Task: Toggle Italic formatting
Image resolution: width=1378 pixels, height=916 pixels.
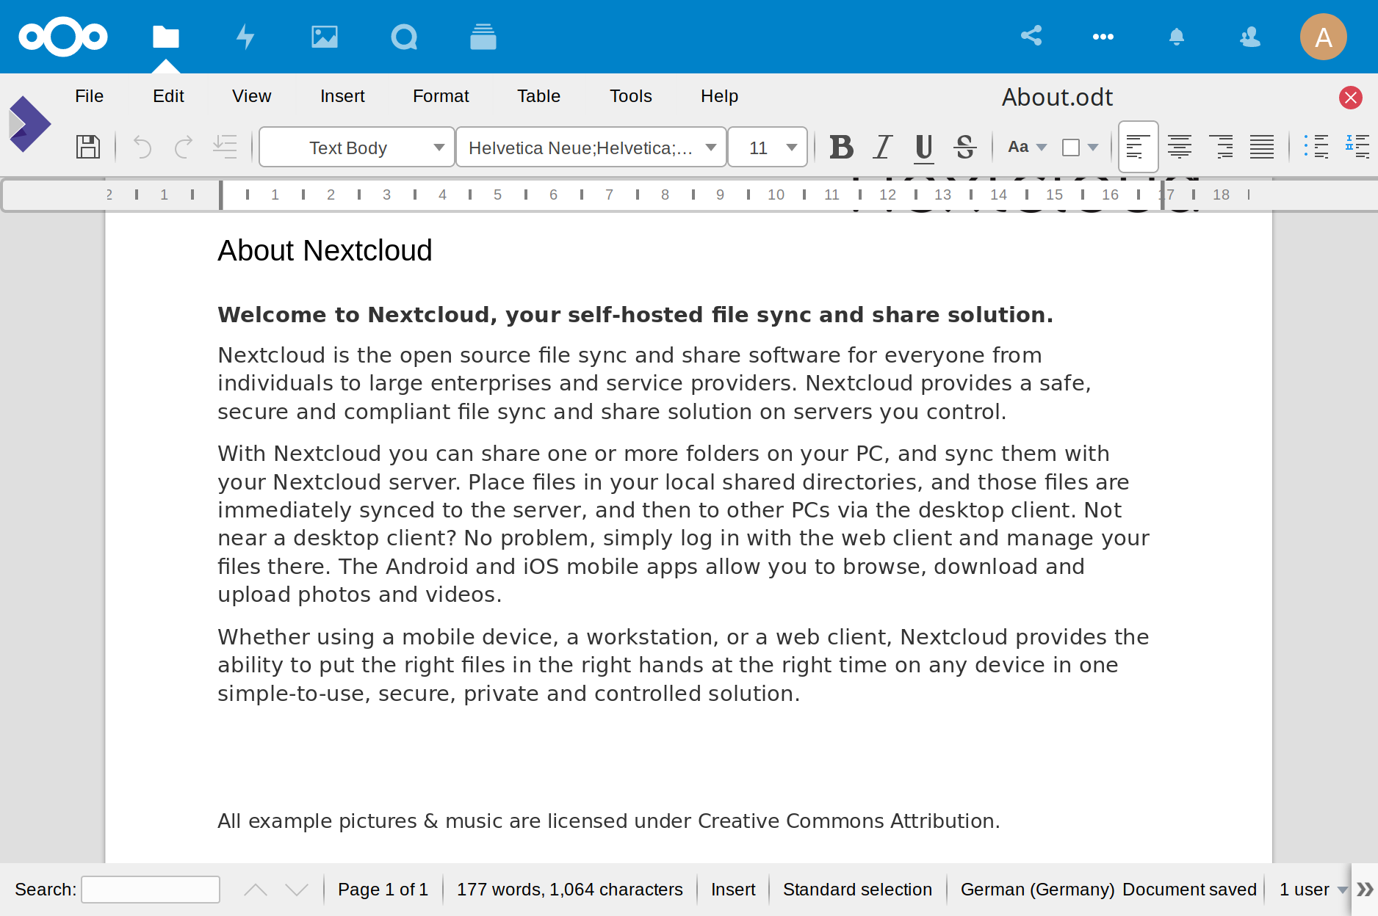Action: tap(882, 147)
